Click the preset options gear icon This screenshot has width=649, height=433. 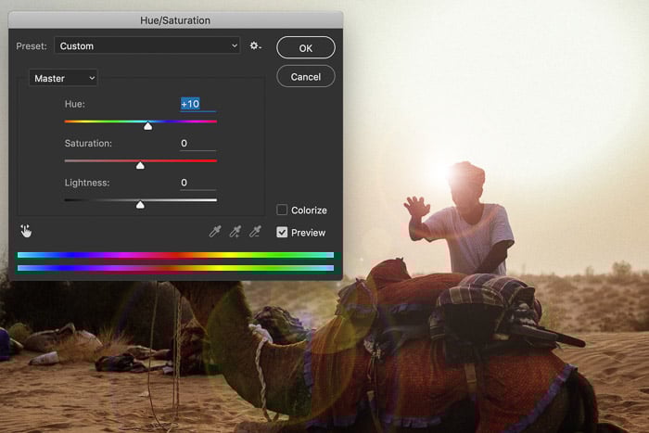pos(255,46)
